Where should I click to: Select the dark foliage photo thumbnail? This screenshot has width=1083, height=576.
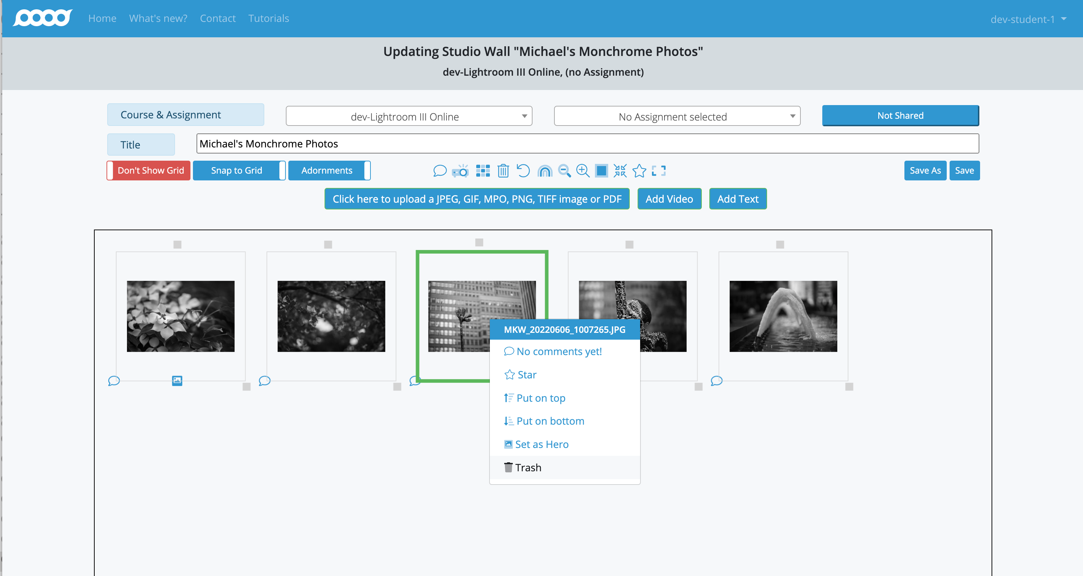point(331,316)
